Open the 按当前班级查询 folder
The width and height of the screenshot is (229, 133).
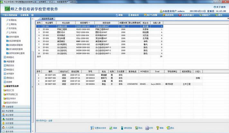(x=14, y=49)
